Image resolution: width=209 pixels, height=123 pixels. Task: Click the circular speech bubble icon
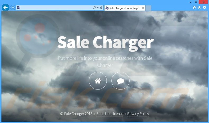click(x=120, y=81)
